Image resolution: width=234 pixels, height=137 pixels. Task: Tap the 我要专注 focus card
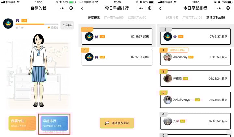tap(22, 123)
